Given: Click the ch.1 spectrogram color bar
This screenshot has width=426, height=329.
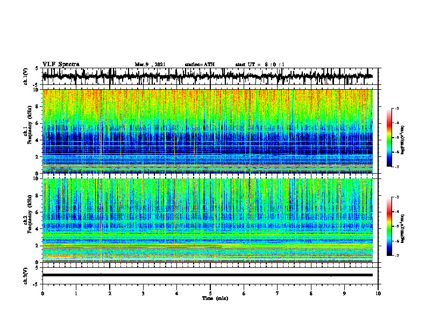Looking at the screenshot, I should (389, 137).
